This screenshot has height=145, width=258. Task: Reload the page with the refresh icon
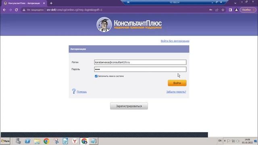17,10
